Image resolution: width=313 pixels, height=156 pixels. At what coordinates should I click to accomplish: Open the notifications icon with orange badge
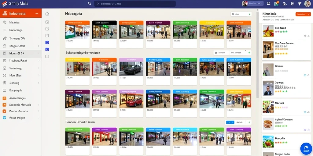(276, 4)
